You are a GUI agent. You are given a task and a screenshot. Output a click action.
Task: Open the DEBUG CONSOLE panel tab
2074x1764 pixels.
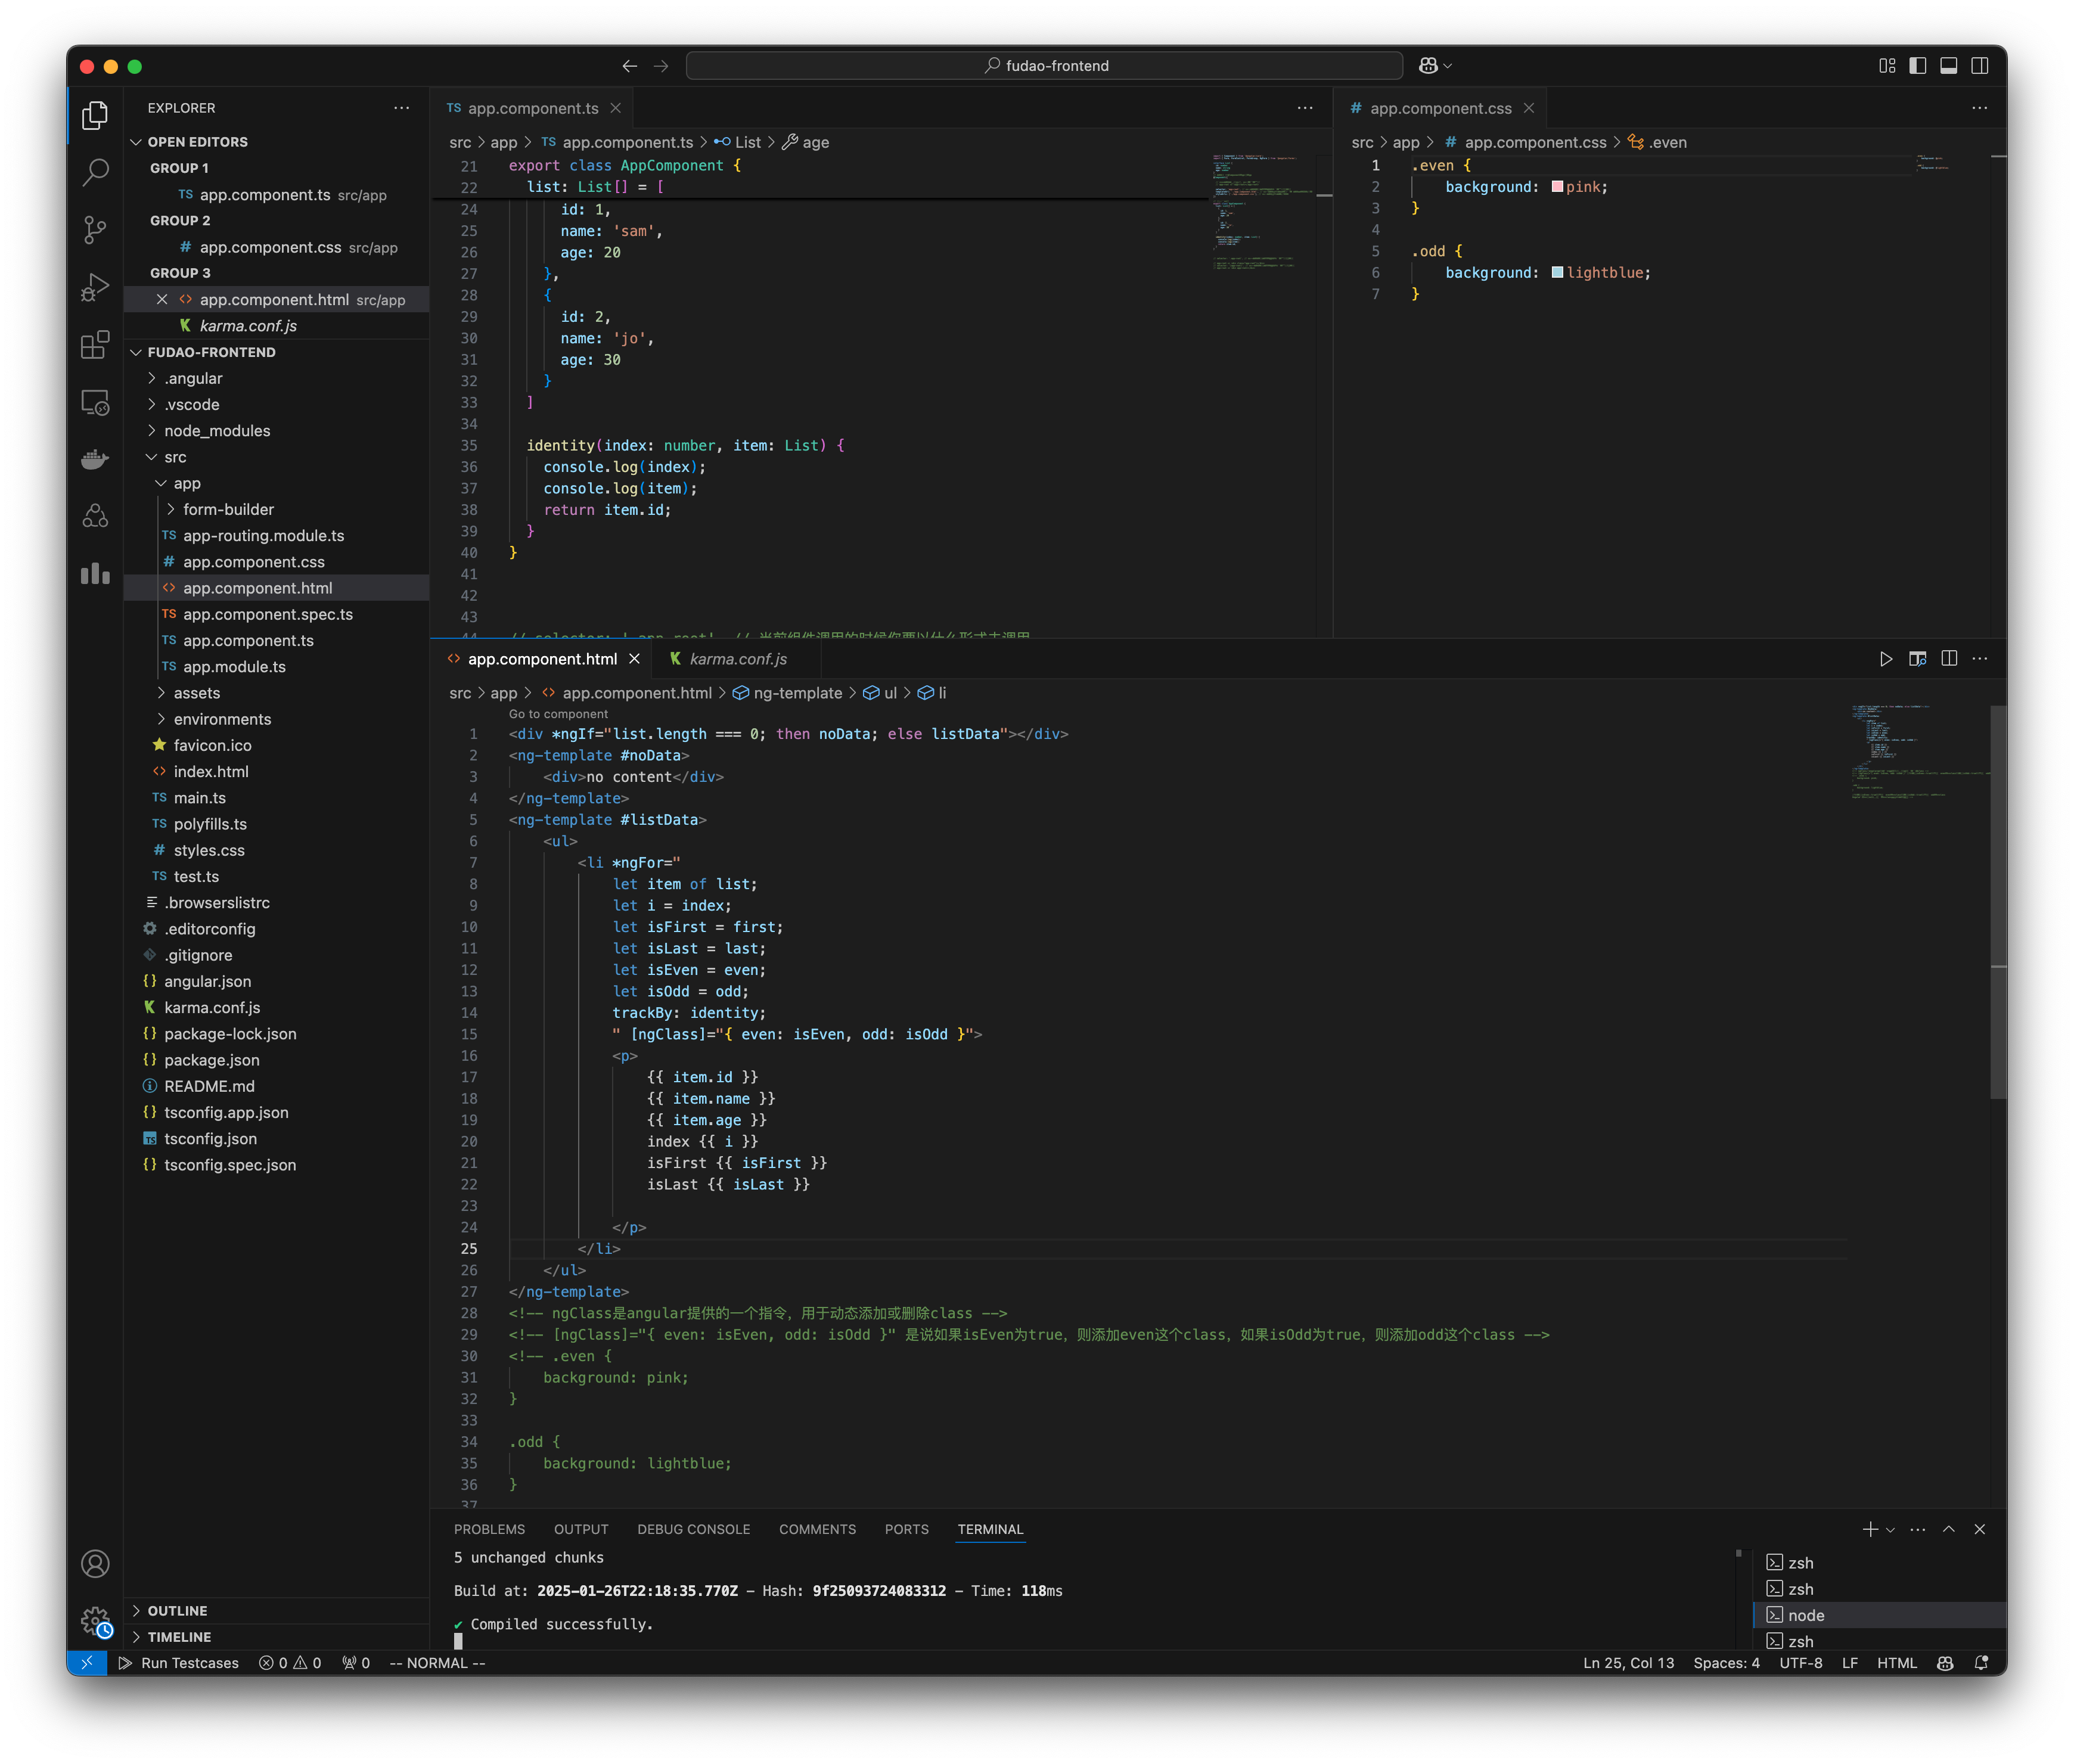tap(694, 1529)
